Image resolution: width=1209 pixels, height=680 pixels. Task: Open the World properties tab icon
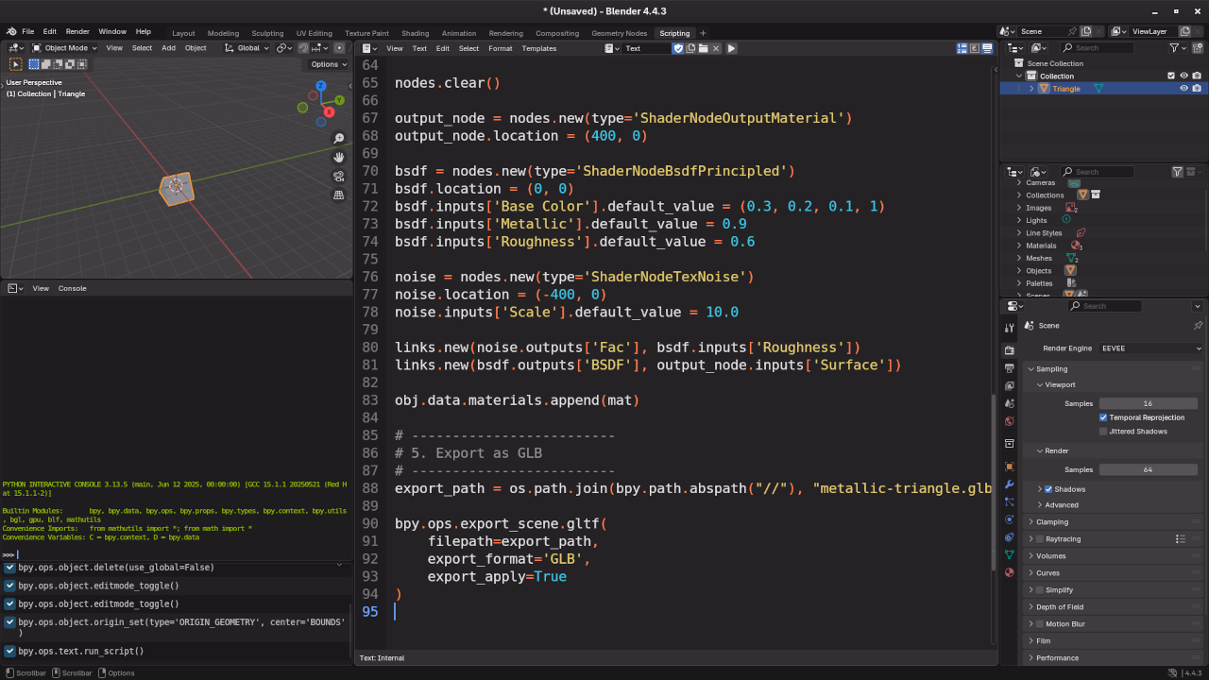1010,421
